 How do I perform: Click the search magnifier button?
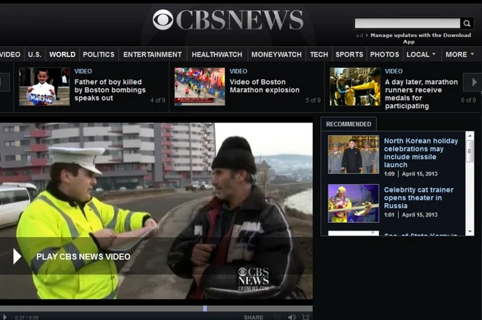tap(467, 23)
